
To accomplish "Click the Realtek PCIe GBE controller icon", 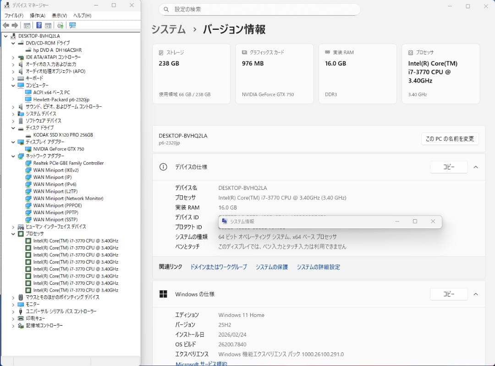I will pyautogui.click(x=28, y=163).
